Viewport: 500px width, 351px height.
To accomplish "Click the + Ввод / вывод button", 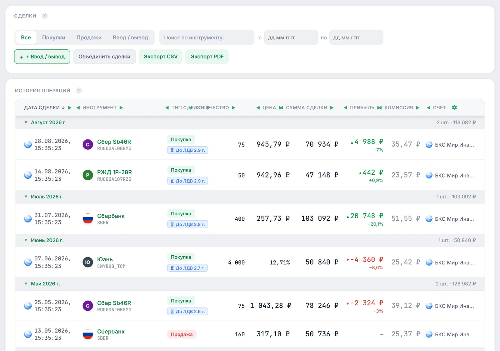I will pyautogui.click(x=42, y=57).
